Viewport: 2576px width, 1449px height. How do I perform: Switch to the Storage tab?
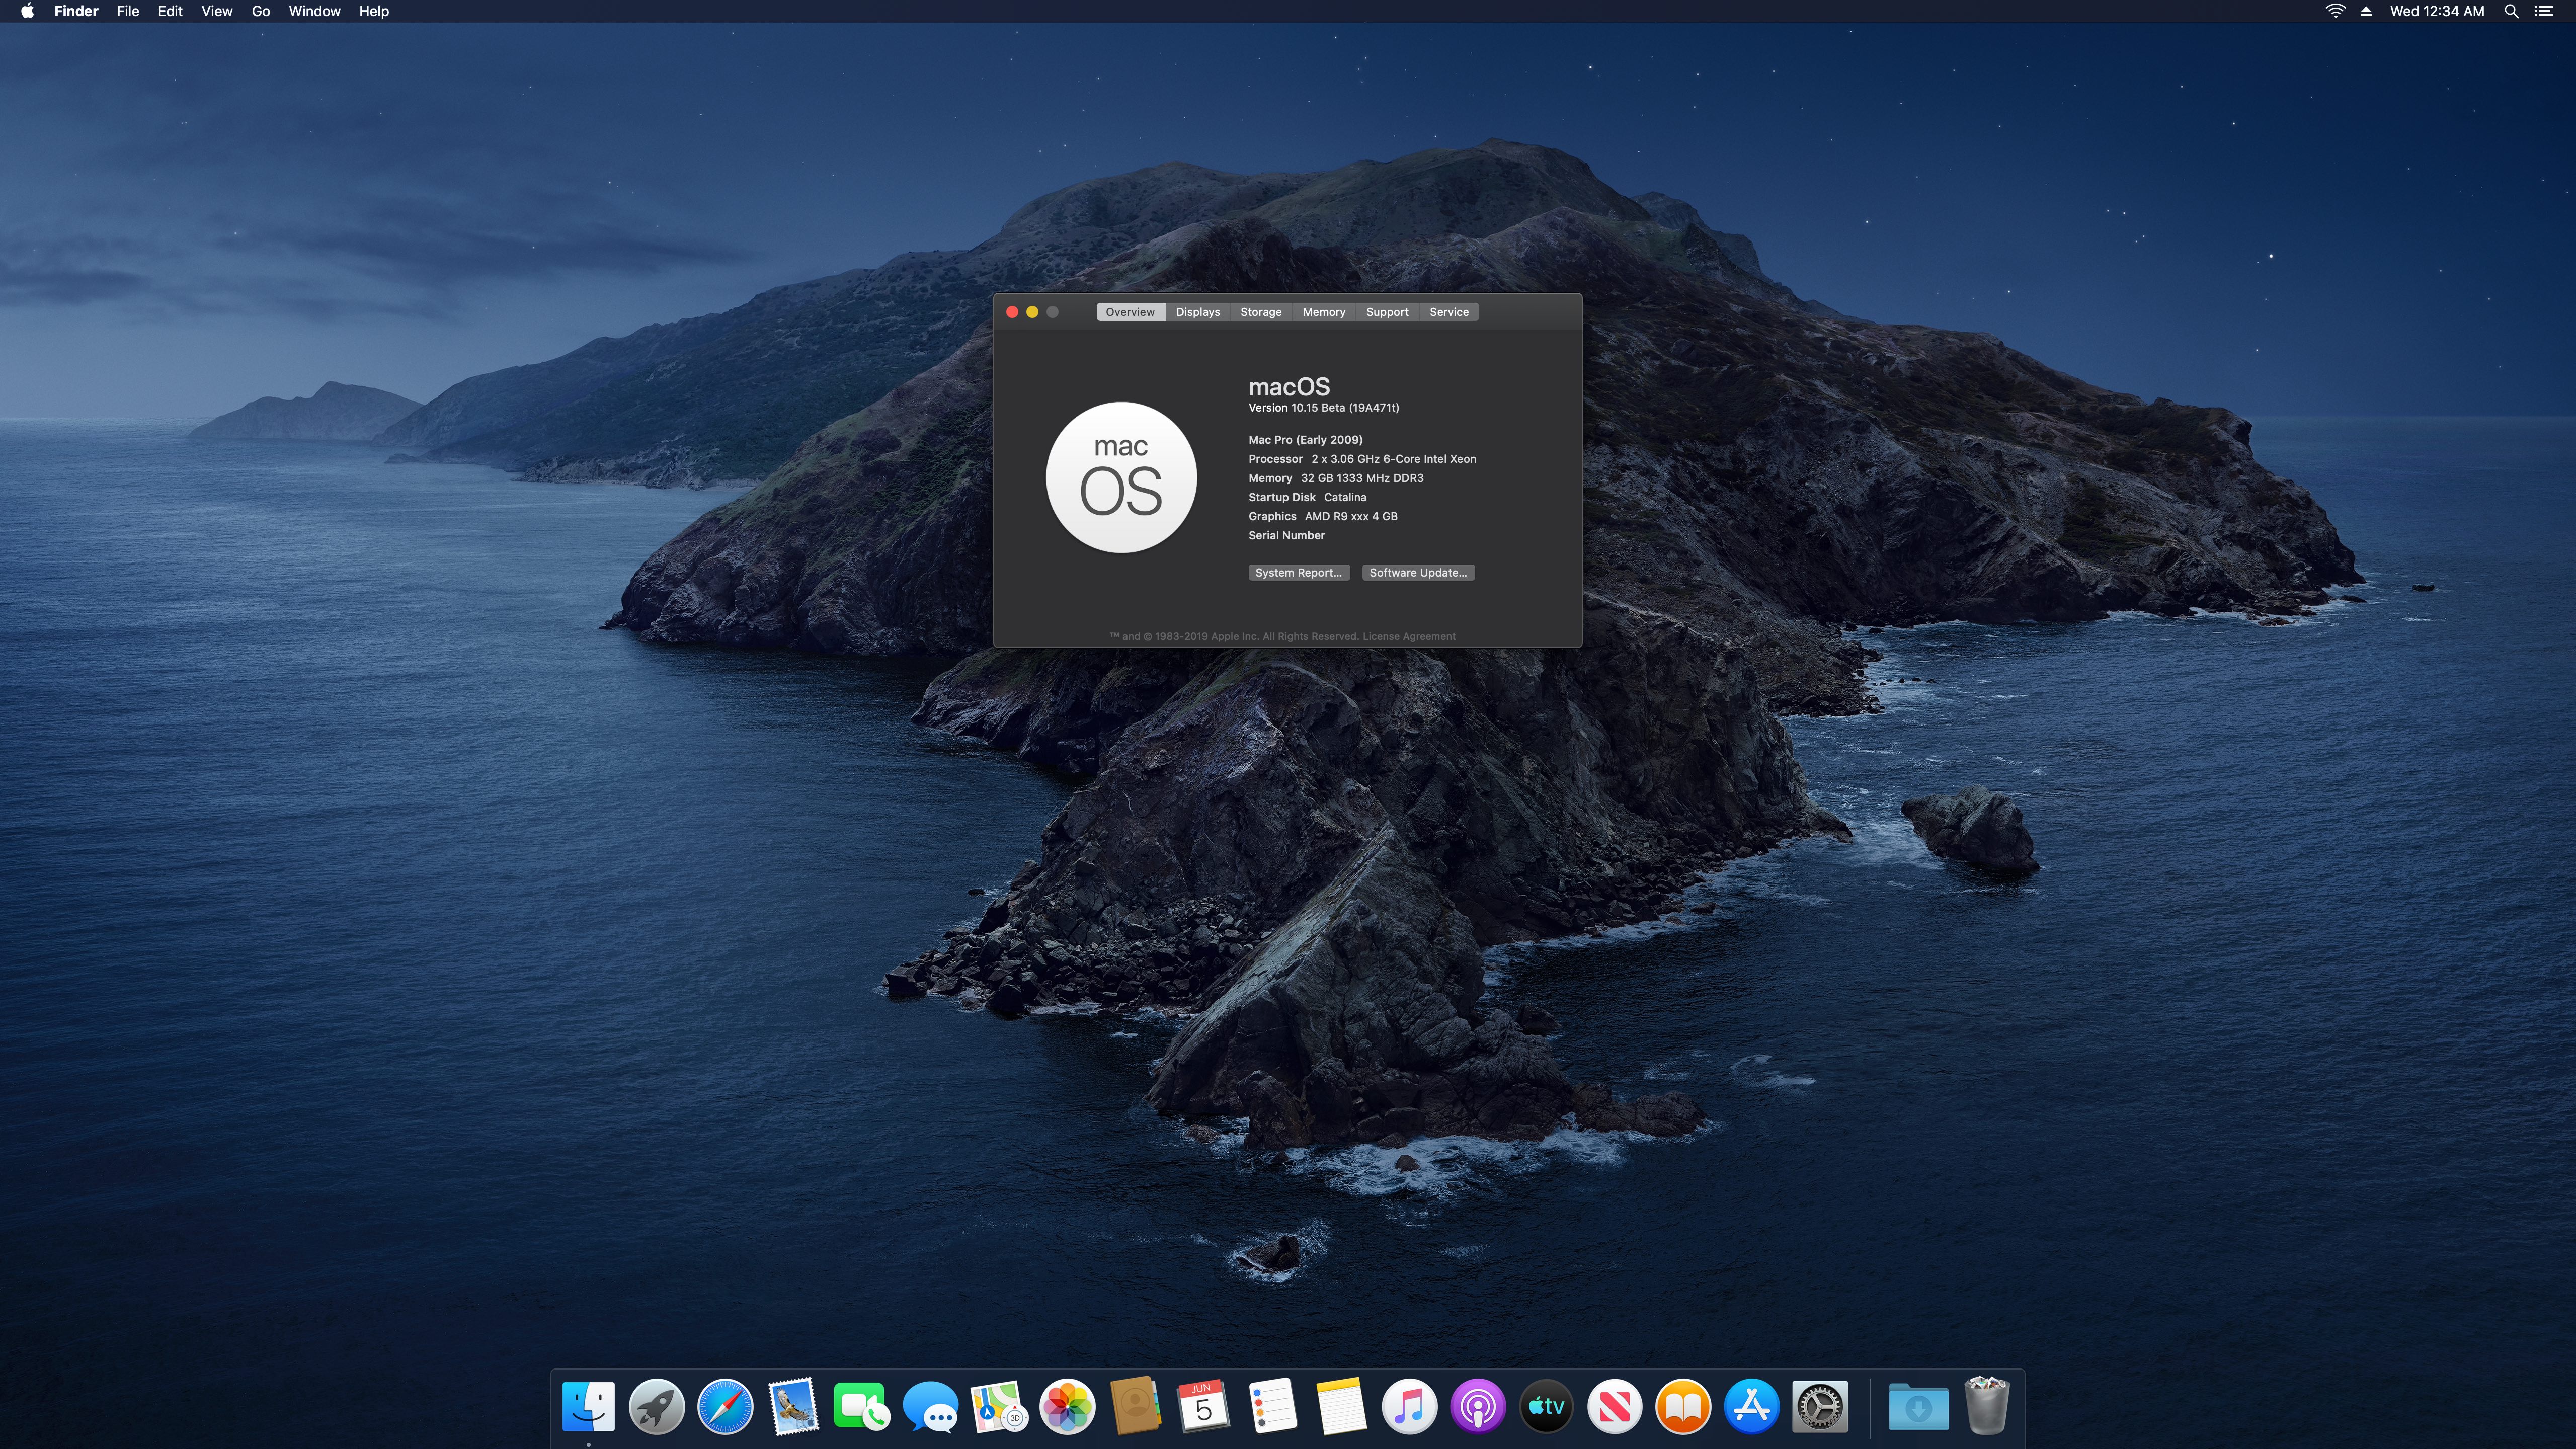[1261, 312]
